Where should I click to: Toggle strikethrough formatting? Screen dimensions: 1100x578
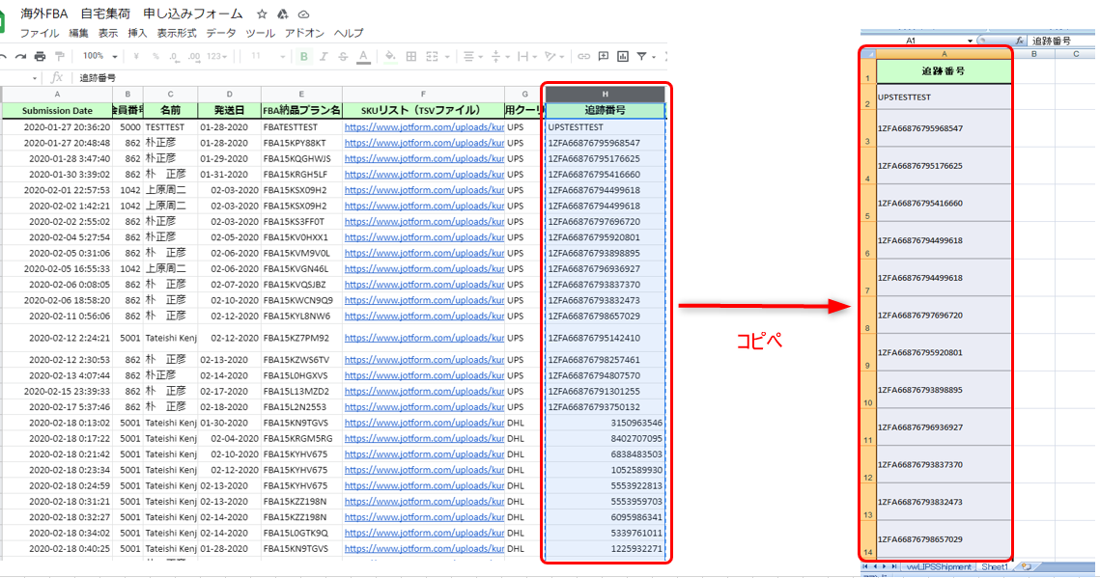click(x=343, y=57)
